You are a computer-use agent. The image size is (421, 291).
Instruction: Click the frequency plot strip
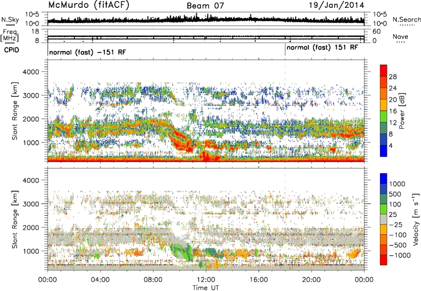pyautogui.click(x=206, y=36)
